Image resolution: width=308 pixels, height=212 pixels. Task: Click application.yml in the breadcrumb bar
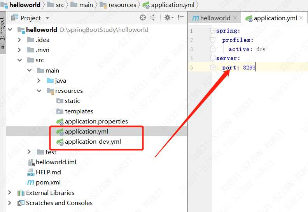[x=168, y=5]
